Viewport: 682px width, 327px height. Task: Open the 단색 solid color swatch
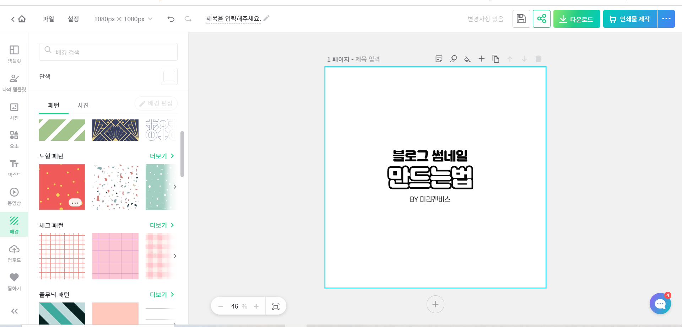pos(169,76)
